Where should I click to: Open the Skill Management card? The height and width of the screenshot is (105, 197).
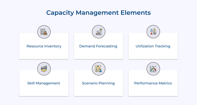[x=44, y=83]
